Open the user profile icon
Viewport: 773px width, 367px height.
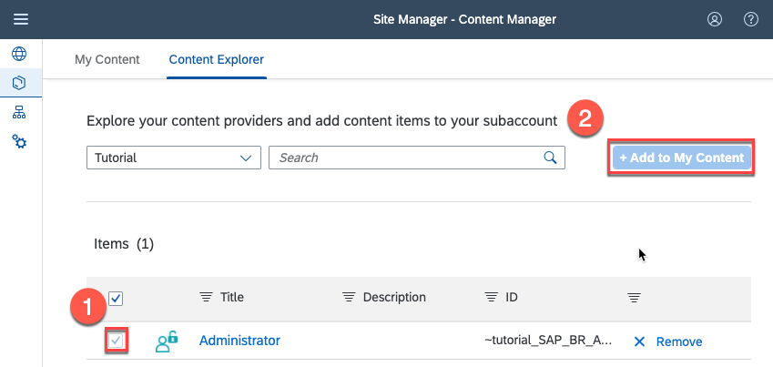click(715, 19)
